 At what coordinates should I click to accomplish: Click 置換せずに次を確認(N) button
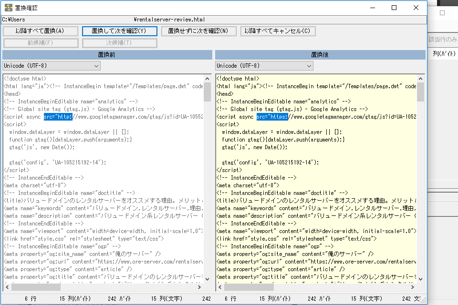198,31
